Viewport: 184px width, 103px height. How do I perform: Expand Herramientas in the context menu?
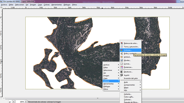tap(111, 84)
